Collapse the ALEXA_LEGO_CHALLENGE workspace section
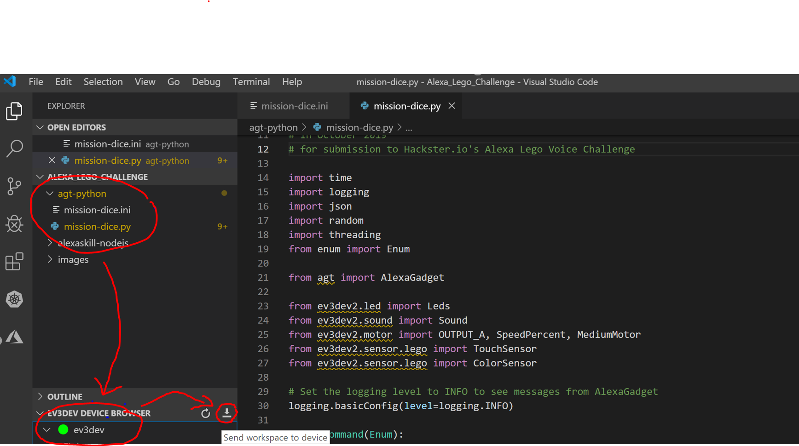This screenshot has width=799, height=446. [40, 177]
